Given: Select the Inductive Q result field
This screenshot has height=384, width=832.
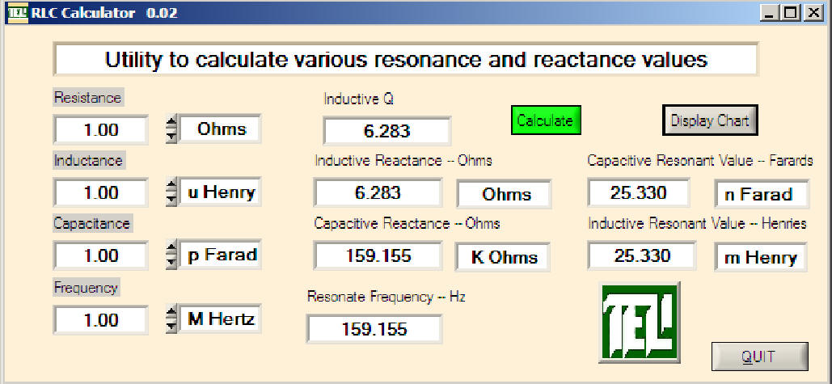Looking at the screenshot, I should (x=386, y=132).
